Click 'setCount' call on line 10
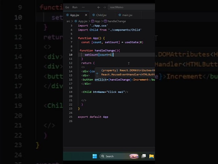The width and height of the screenshot is (218, 164). tap(91, 55)
